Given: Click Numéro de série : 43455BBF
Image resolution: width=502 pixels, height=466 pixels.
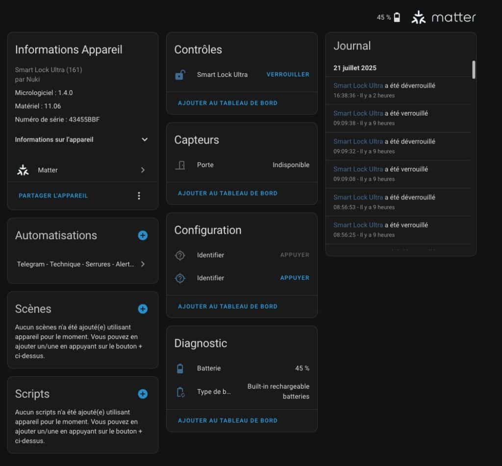Looking at the screenshot, I should click(57, 120).
